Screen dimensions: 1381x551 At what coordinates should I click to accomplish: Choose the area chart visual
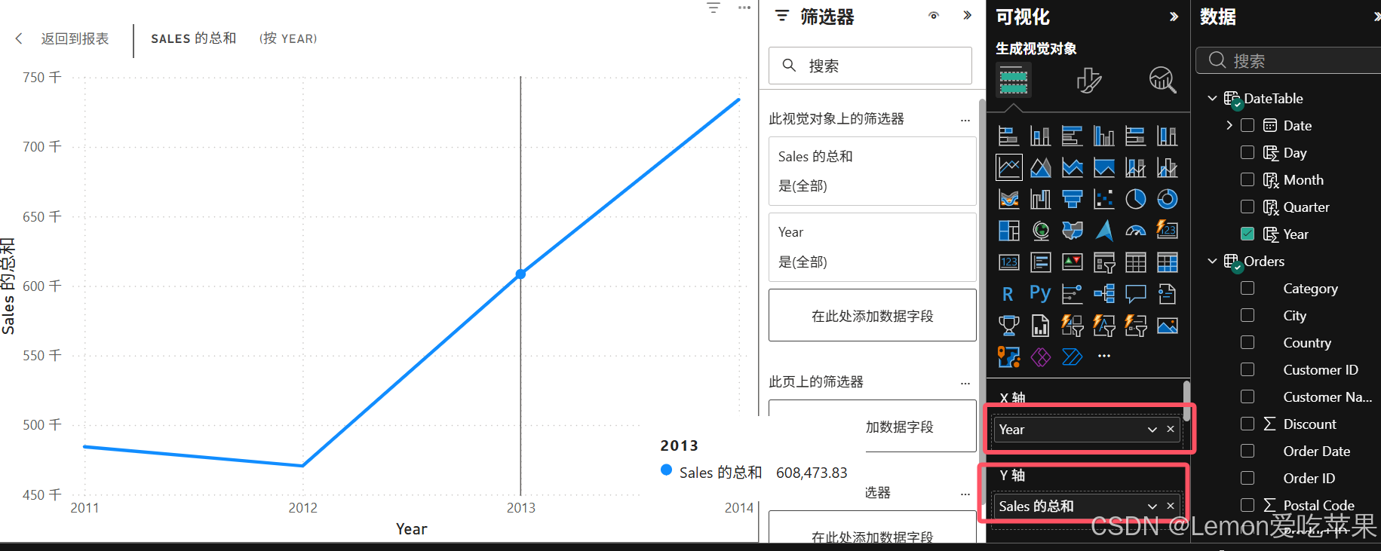click(x=1040, y=167)
